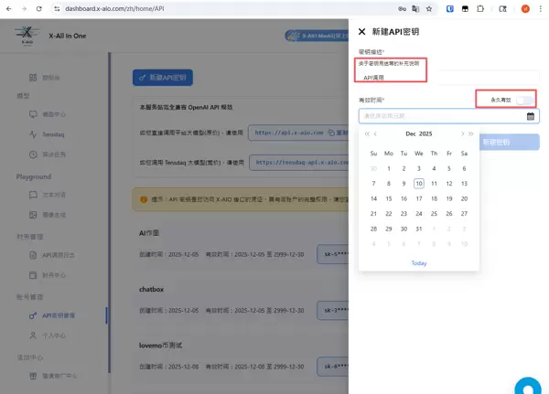Pick December 25 in the calendar

click(x=434, y=213)
